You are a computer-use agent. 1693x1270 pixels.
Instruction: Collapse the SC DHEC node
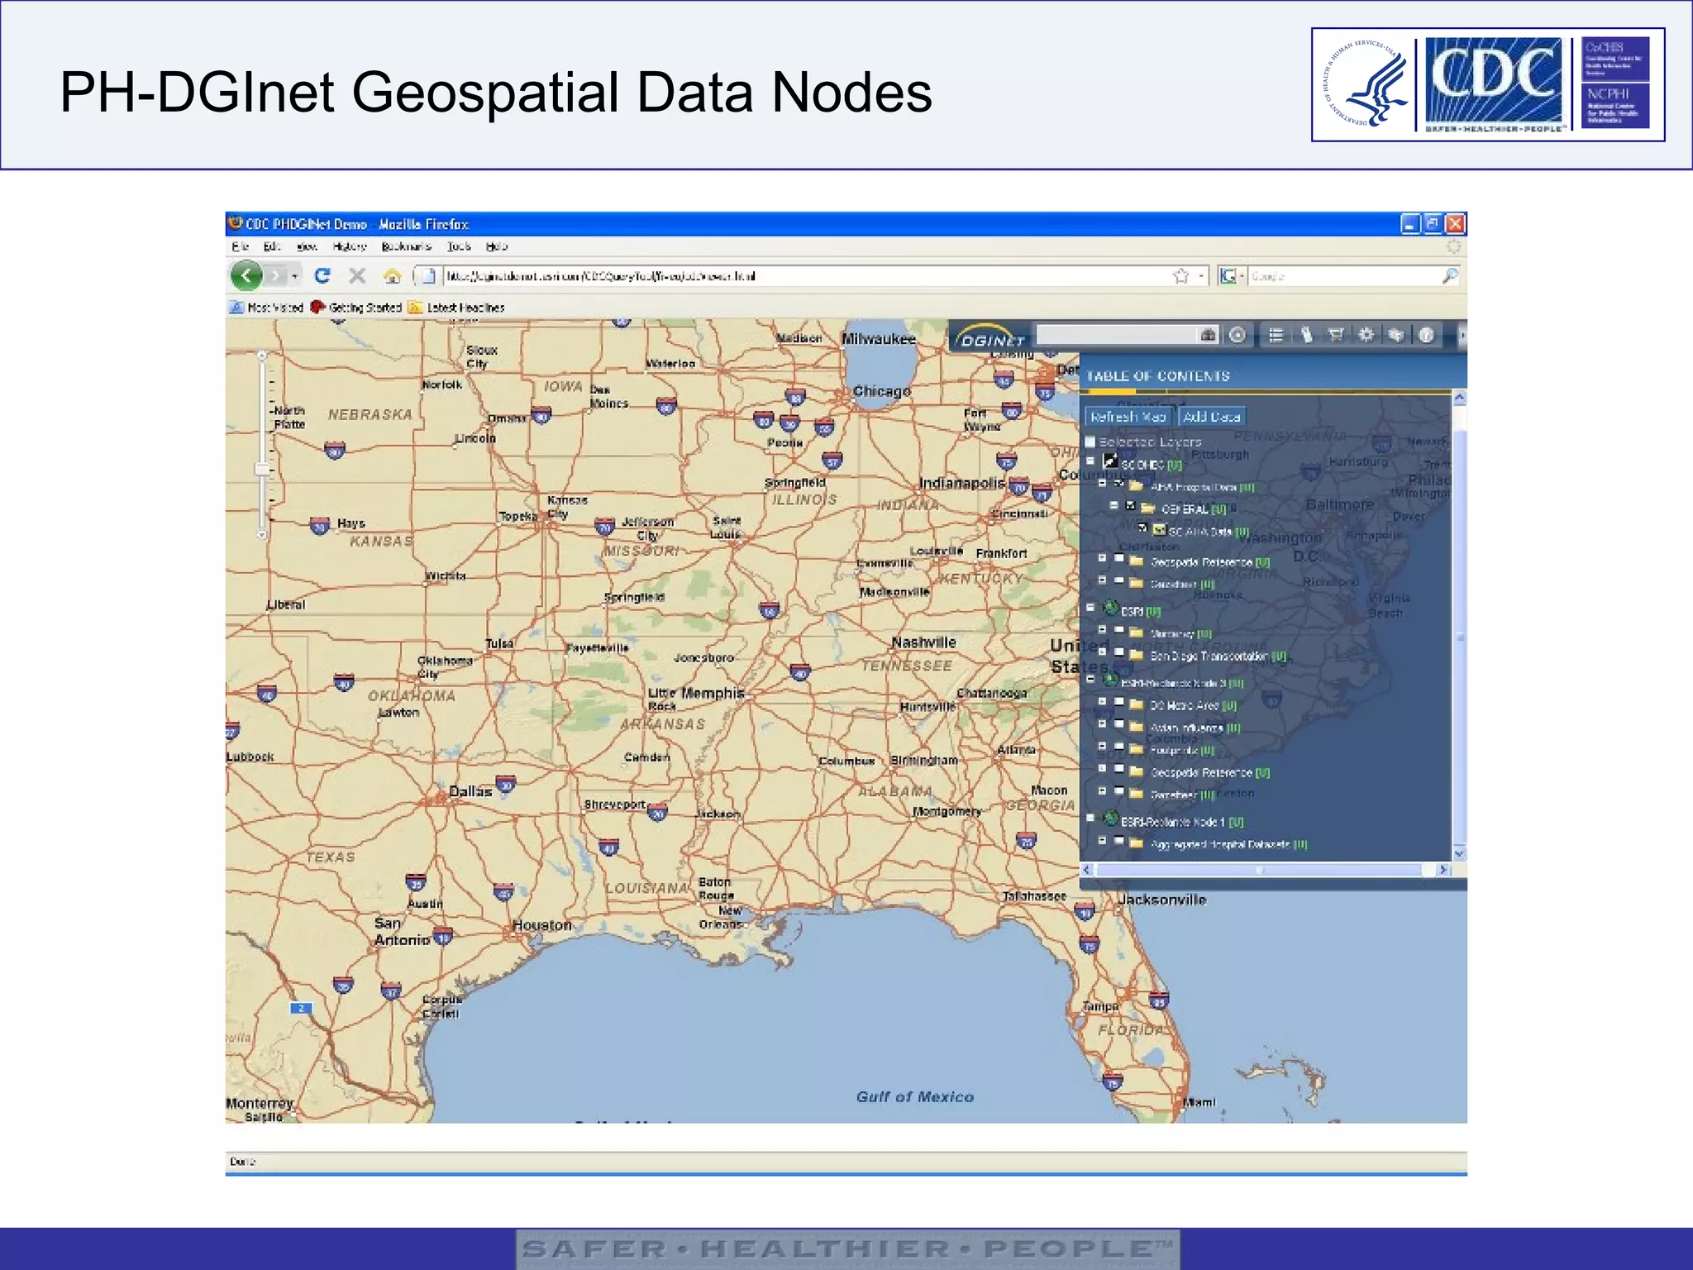point(1090,461)
